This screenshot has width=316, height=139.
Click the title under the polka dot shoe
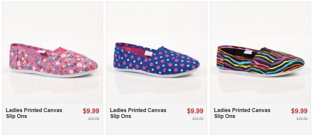click(x=138, y=113)
